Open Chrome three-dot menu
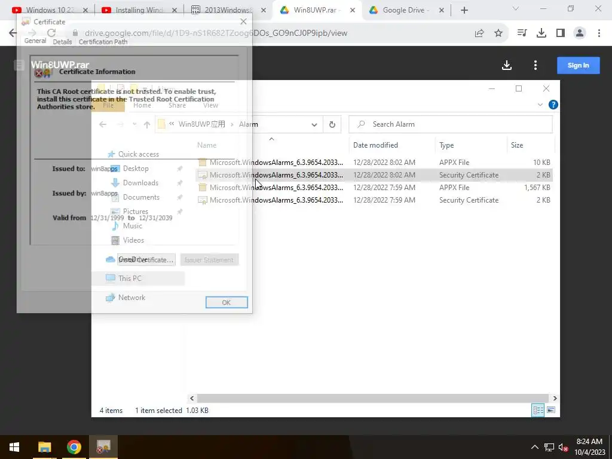 coord(599,33)
